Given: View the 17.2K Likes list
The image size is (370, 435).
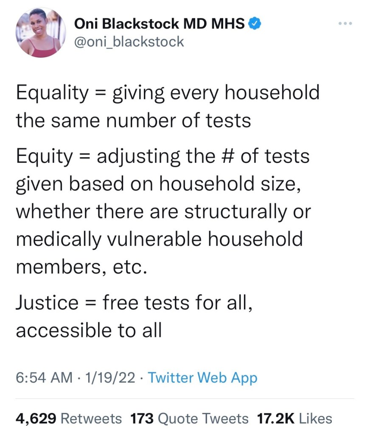Looking at the screenshot, I should coord(294,418).
